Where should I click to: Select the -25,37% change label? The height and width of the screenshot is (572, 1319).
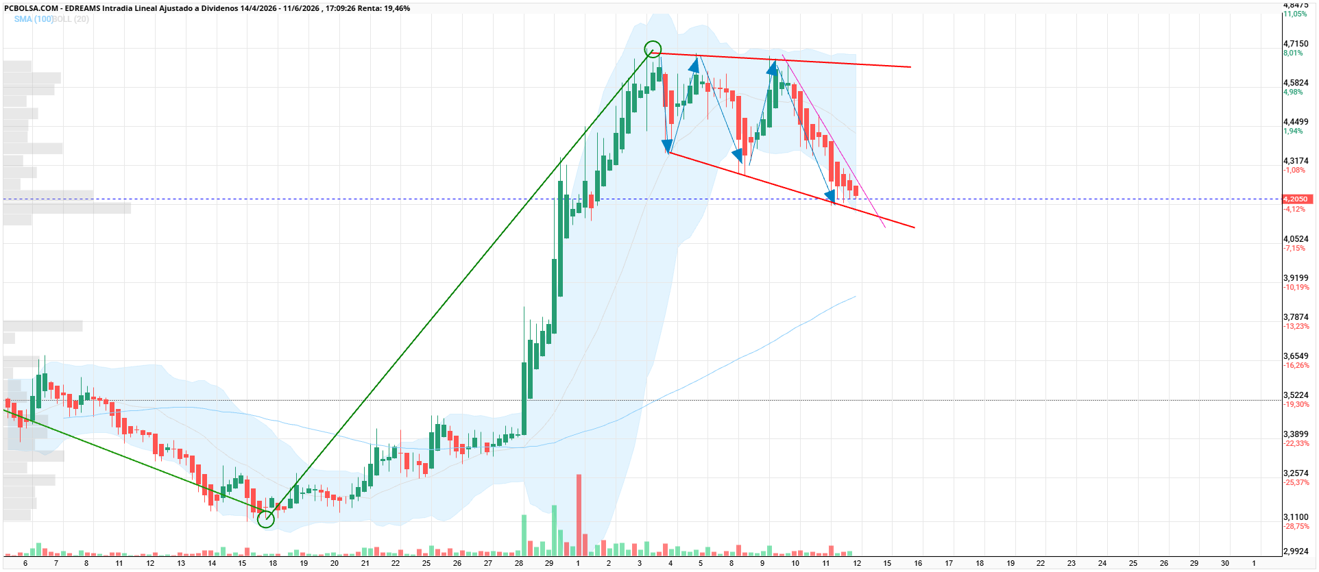(1296, 482)
